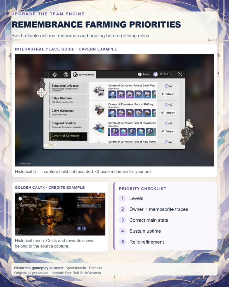Select Stagnant Shadow category

pos(68,125)
